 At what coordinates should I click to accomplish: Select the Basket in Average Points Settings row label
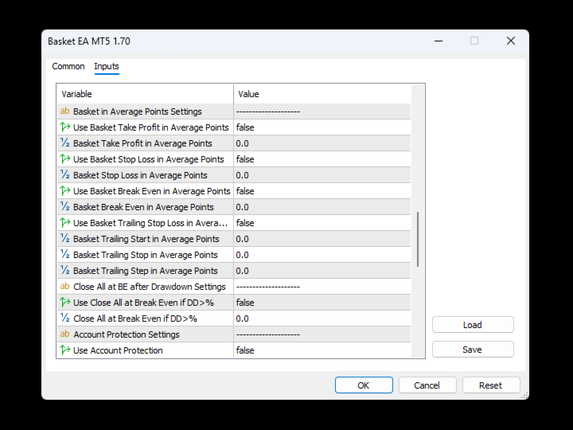pyautogui.click(x=138, y=111)
